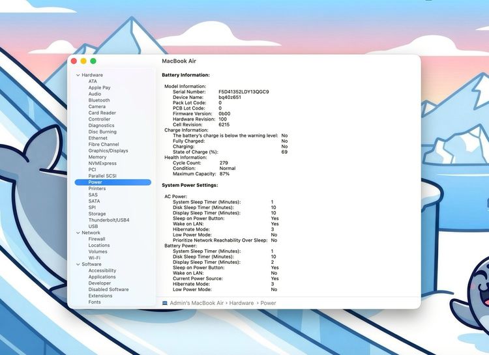This screenshot has width=489, height=355.
Task: Select Graphics/Displays in the sidebar
Action: point(108,150)
